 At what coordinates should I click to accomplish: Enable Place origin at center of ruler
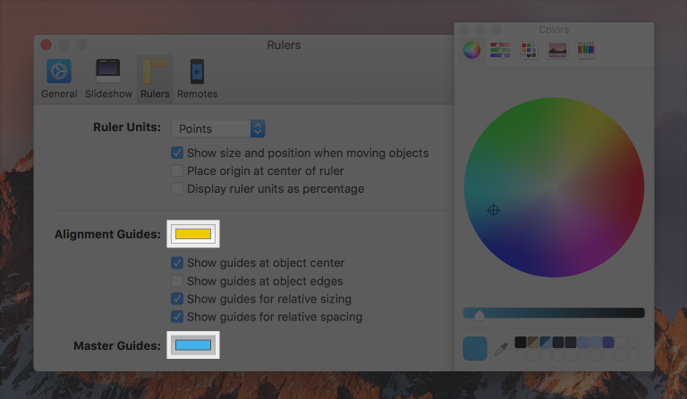(x=177, y=170)
